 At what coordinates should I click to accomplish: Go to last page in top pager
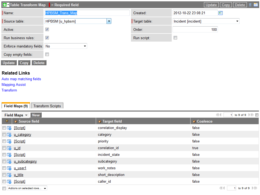252,115
